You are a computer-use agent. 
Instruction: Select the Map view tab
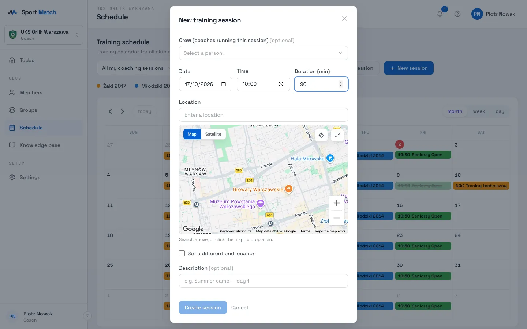pyautogui.click(x=192, y=134)
